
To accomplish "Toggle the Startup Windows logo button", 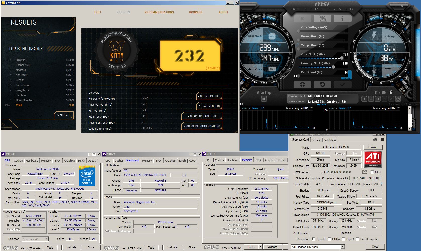I will pos(264,99).
